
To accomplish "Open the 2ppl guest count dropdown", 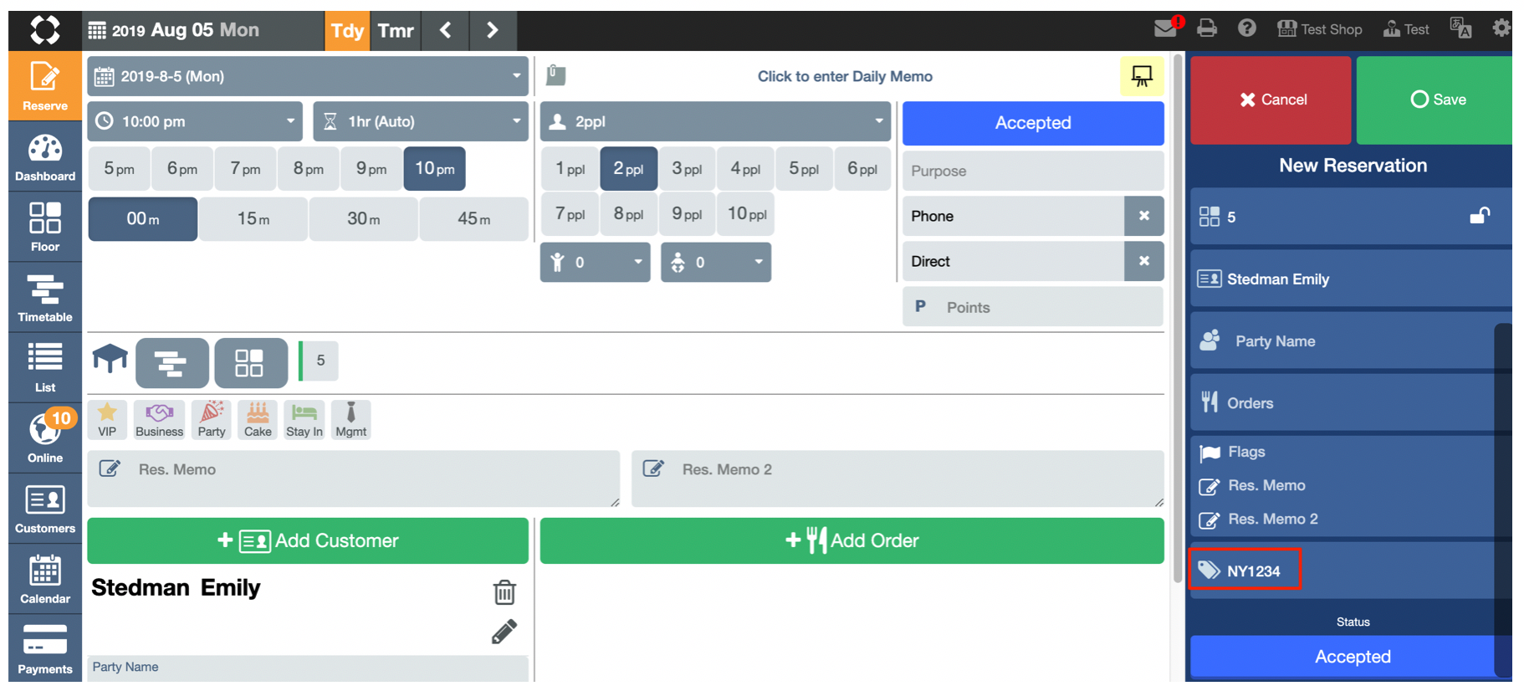I will pos(715,121).
